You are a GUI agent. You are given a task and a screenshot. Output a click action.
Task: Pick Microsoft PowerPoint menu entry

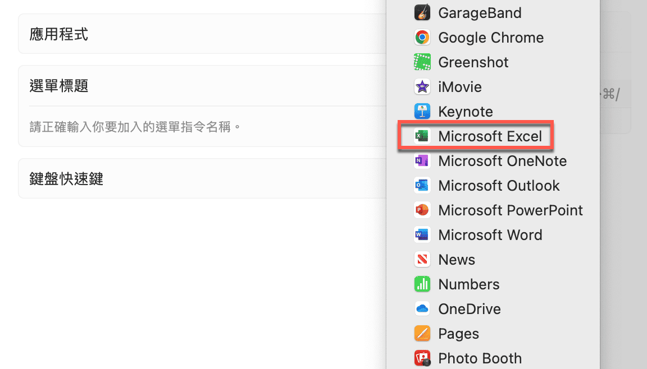coord(493,210)
